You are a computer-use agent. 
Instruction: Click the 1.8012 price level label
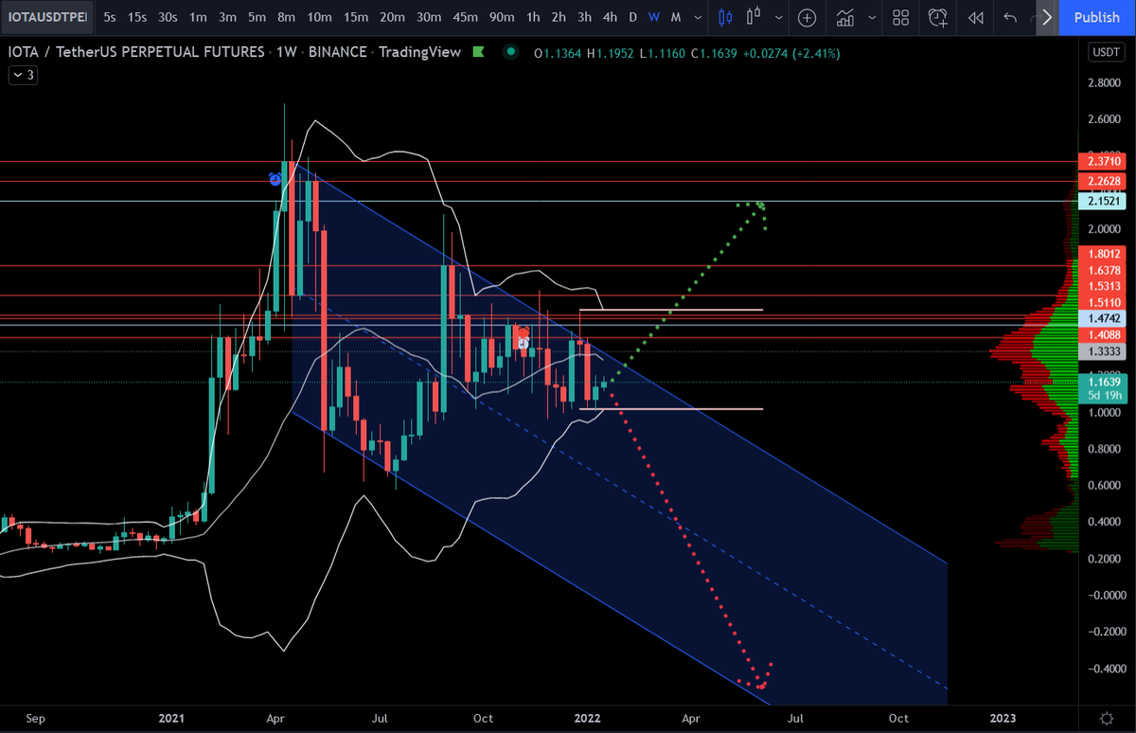coord(1102,253)
